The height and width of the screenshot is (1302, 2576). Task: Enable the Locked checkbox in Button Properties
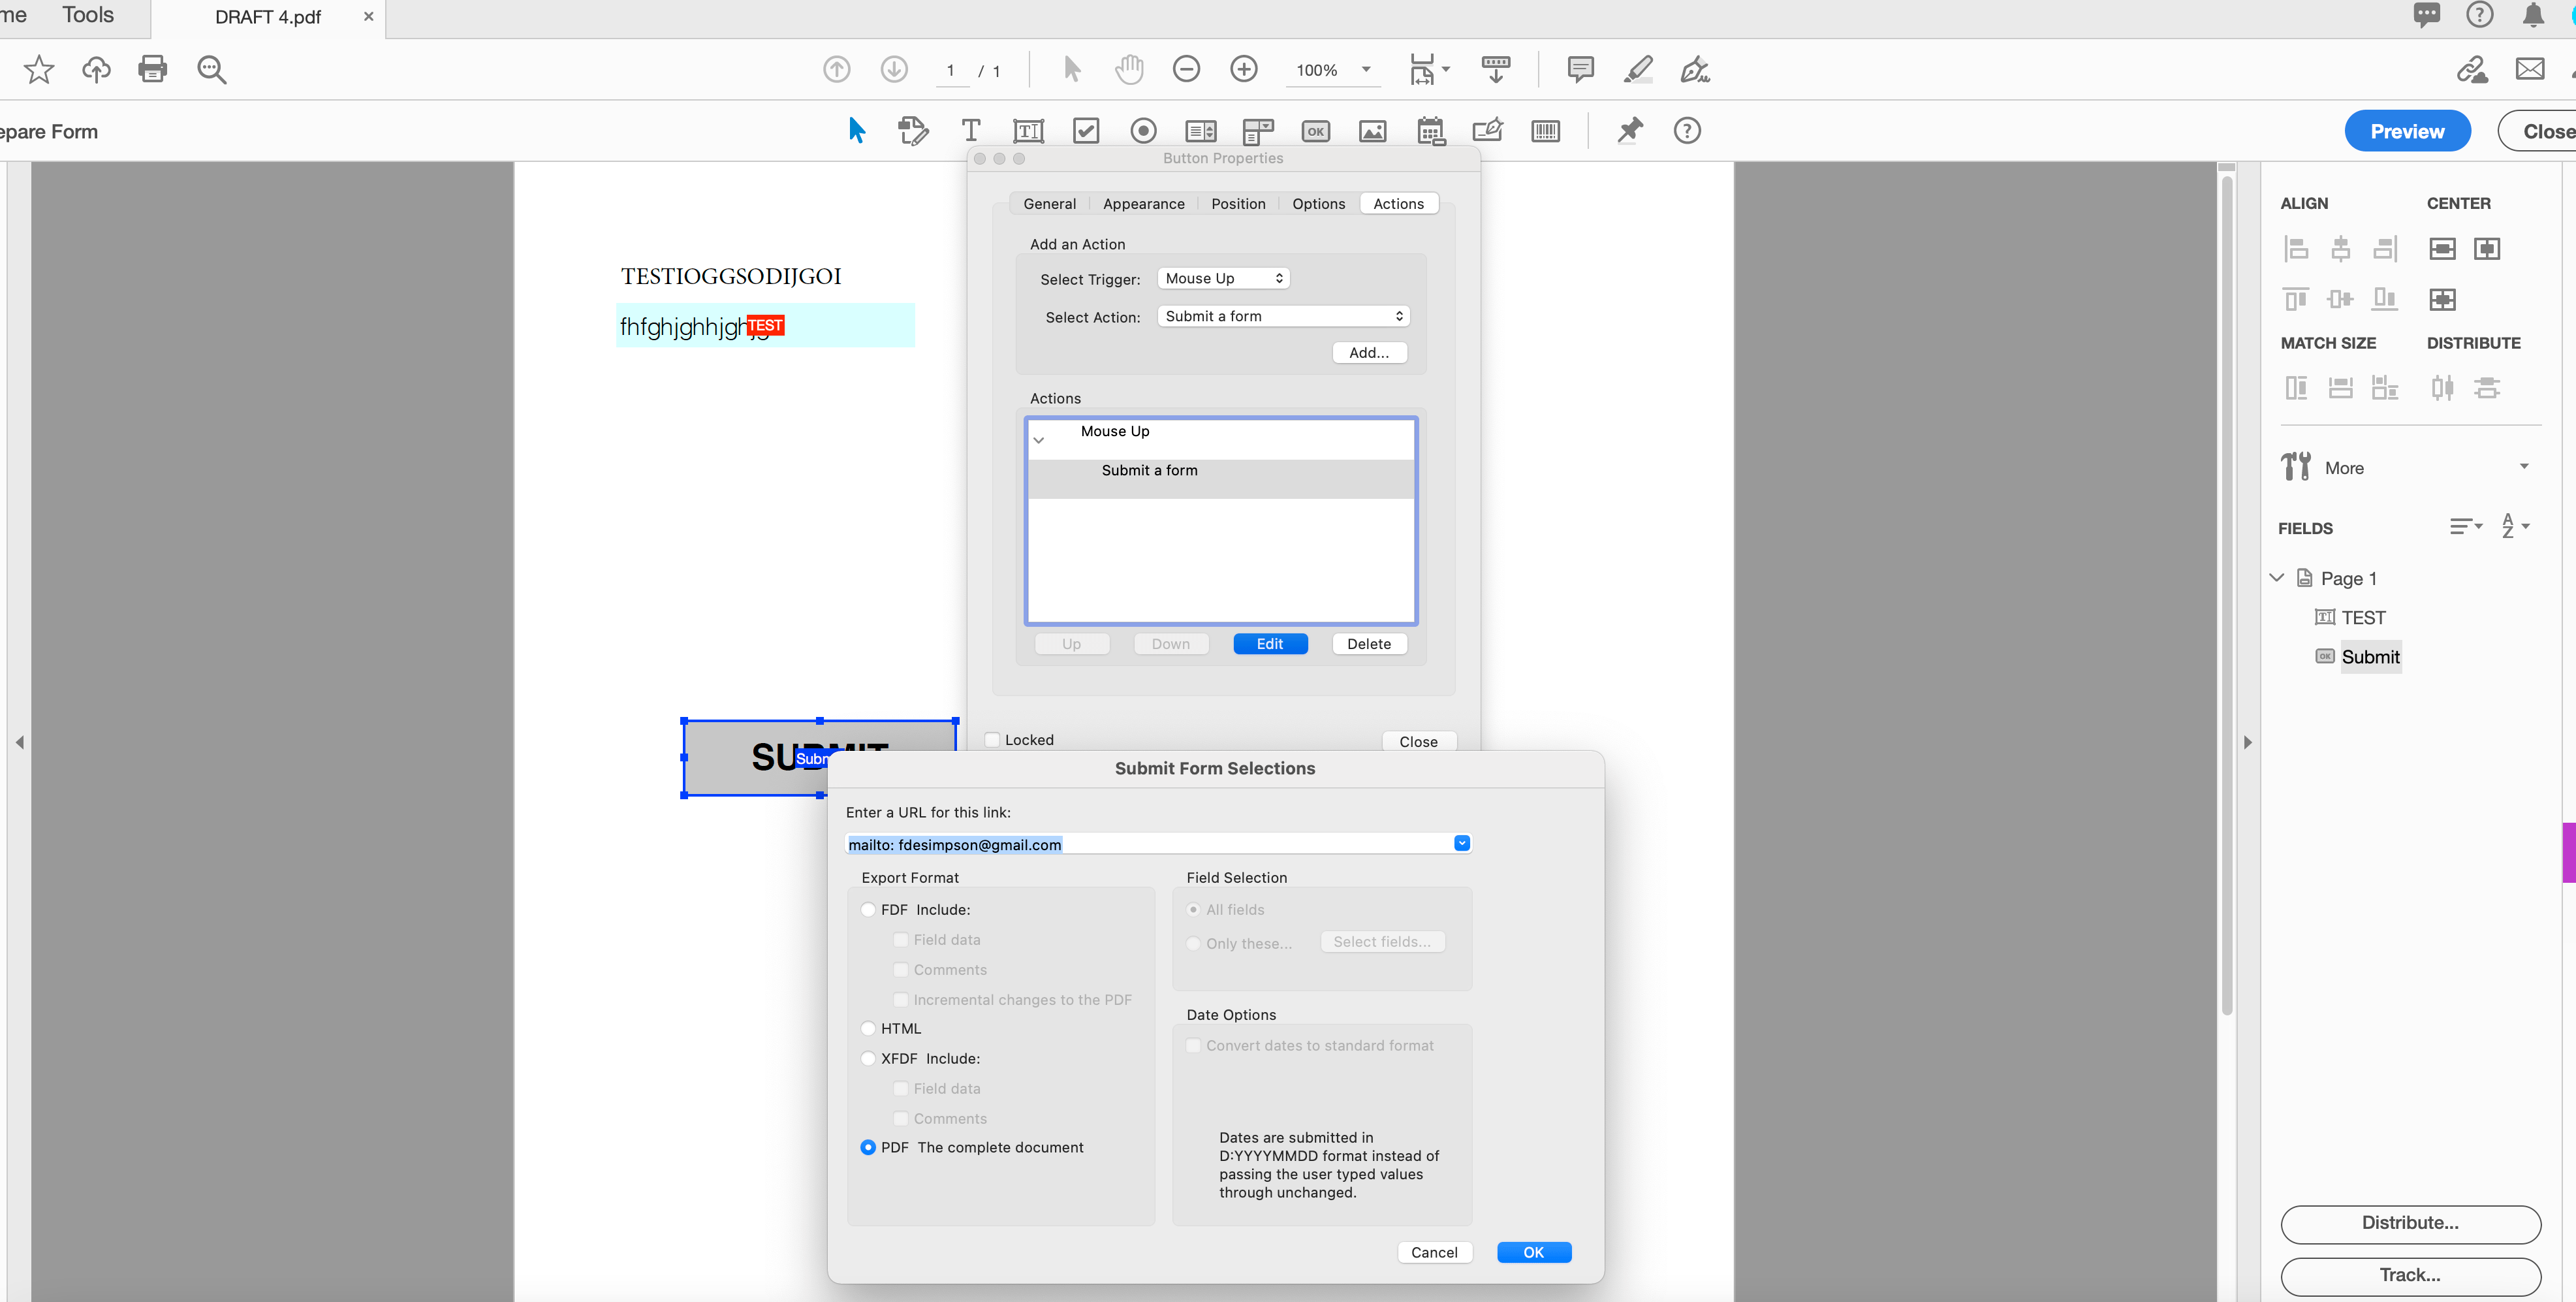coord(992,739)
